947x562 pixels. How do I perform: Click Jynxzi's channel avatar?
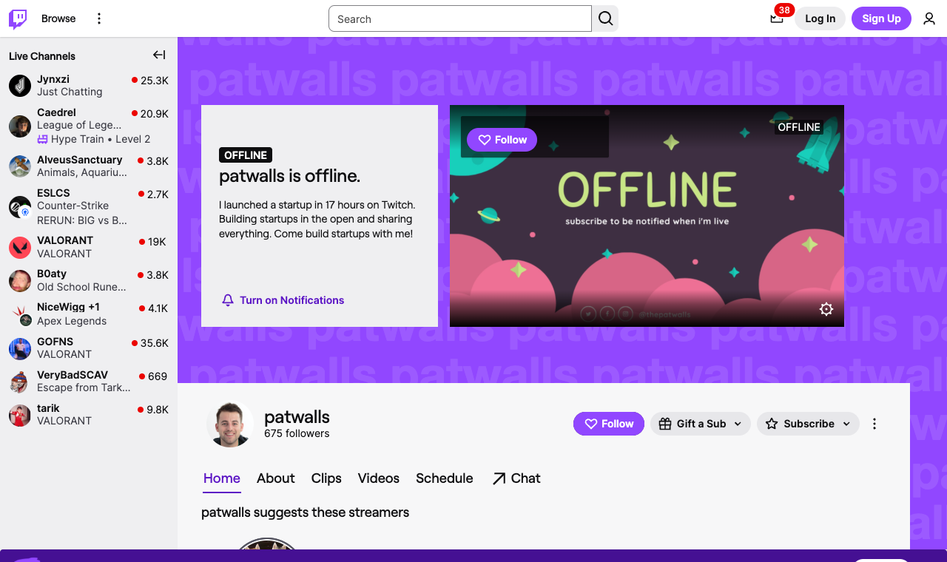pos(20,86)
